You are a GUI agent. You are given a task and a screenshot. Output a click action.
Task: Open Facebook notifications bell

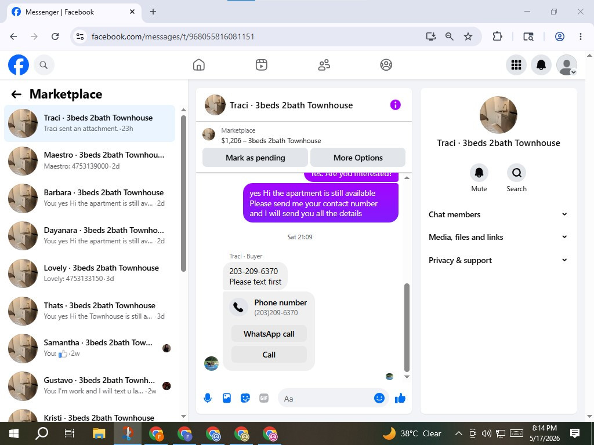(541, 65)
